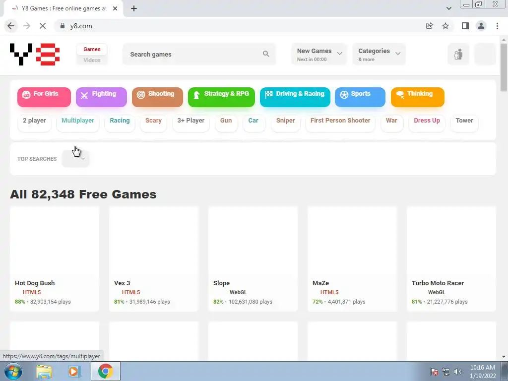Click the Show desktop strip
Screen dimensions: 508x381
(x=504, y=371)
